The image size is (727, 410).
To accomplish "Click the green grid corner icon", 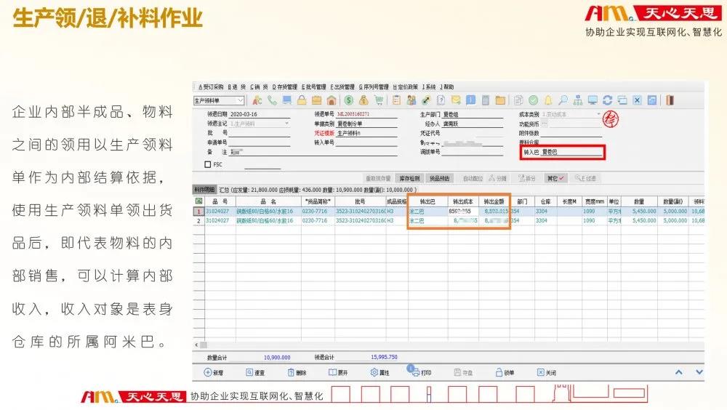I will pos(198,201).
